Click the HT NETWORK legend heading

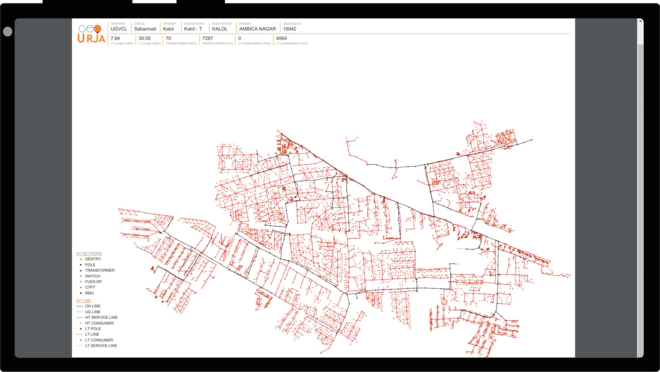click(89, 253)
